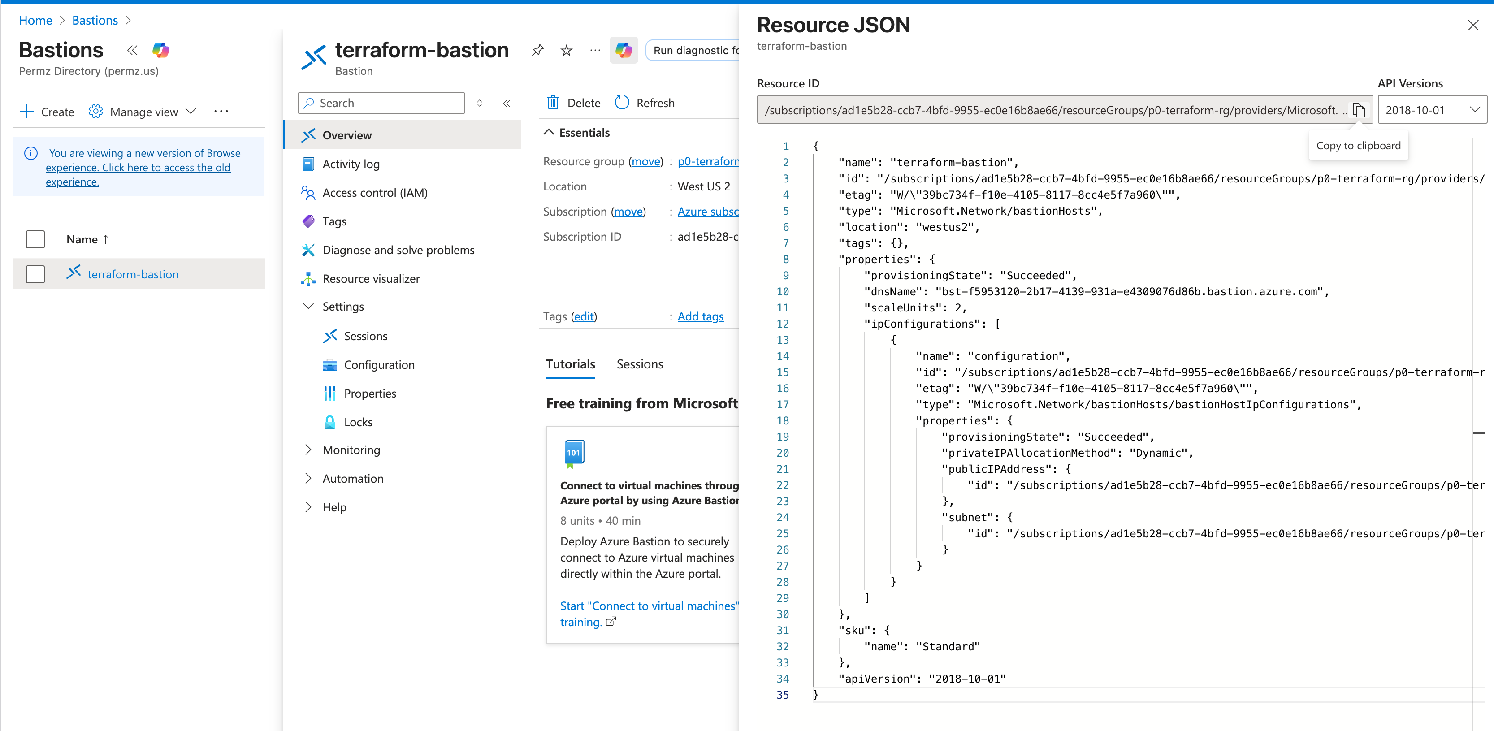This screenshot has height=731, width=1494.
Task: Collapse the Essentials section
Action: (549, 133)
